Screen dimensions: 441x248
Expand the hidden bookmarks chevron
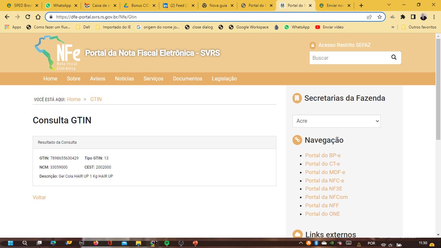(x=393, y=27)
